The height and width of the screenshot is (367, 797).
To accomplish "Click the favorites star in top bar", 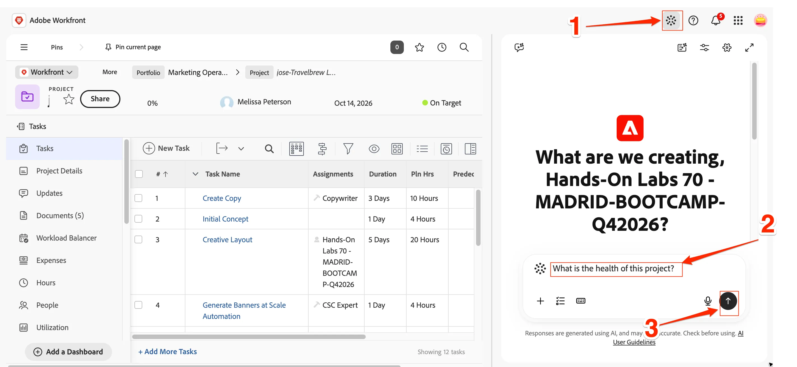I will pyautogui.click(x=419, y=47).
